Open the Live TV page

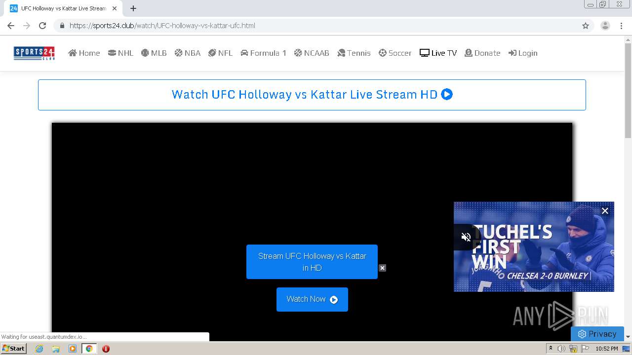(x=438, y=53)
